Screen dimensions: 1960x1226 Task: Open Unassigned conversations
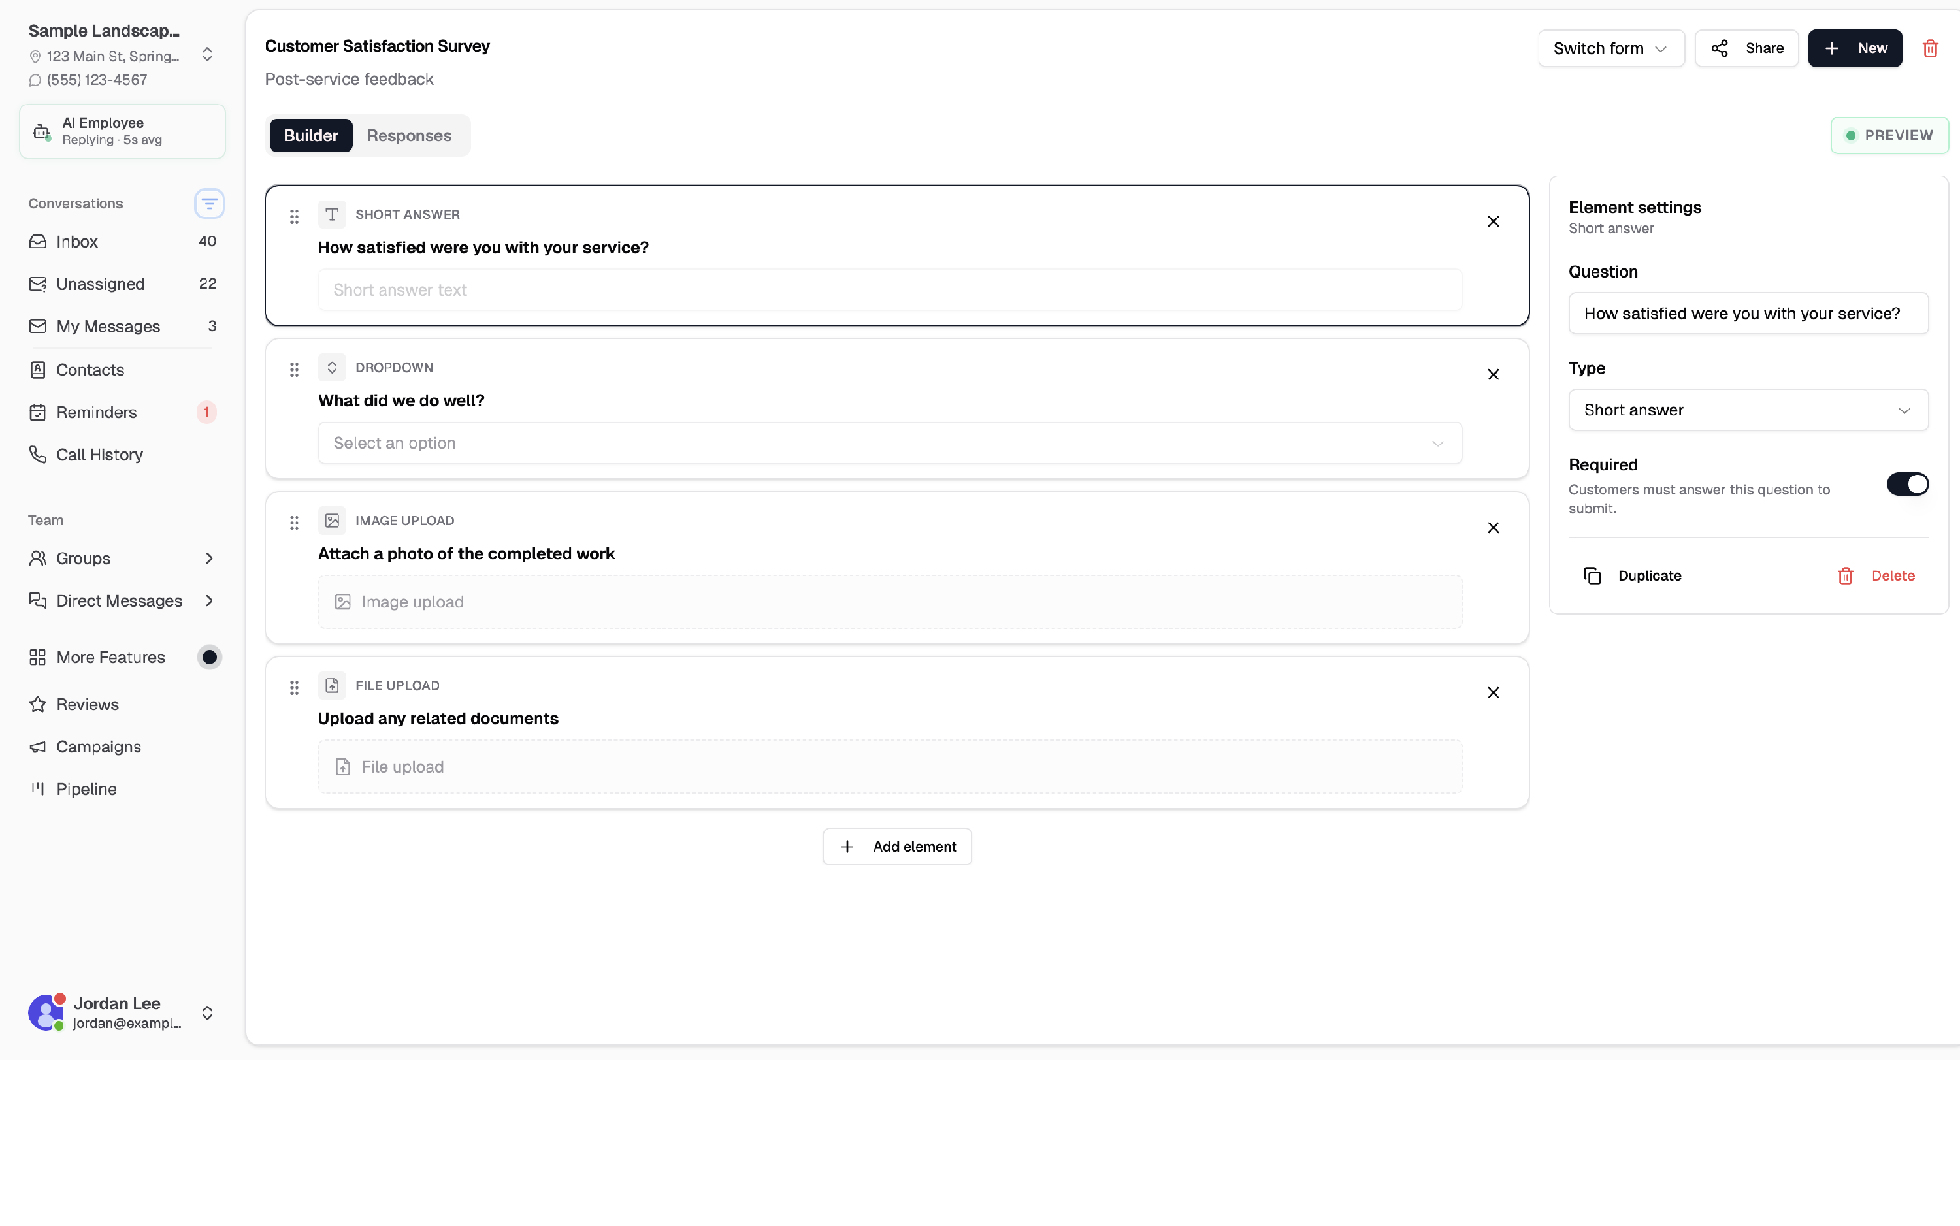pos(122,283)
